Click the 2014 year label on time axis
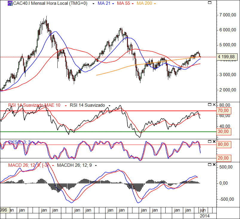Viewport: 240px width, 219px height. click(x=205, y=216)
